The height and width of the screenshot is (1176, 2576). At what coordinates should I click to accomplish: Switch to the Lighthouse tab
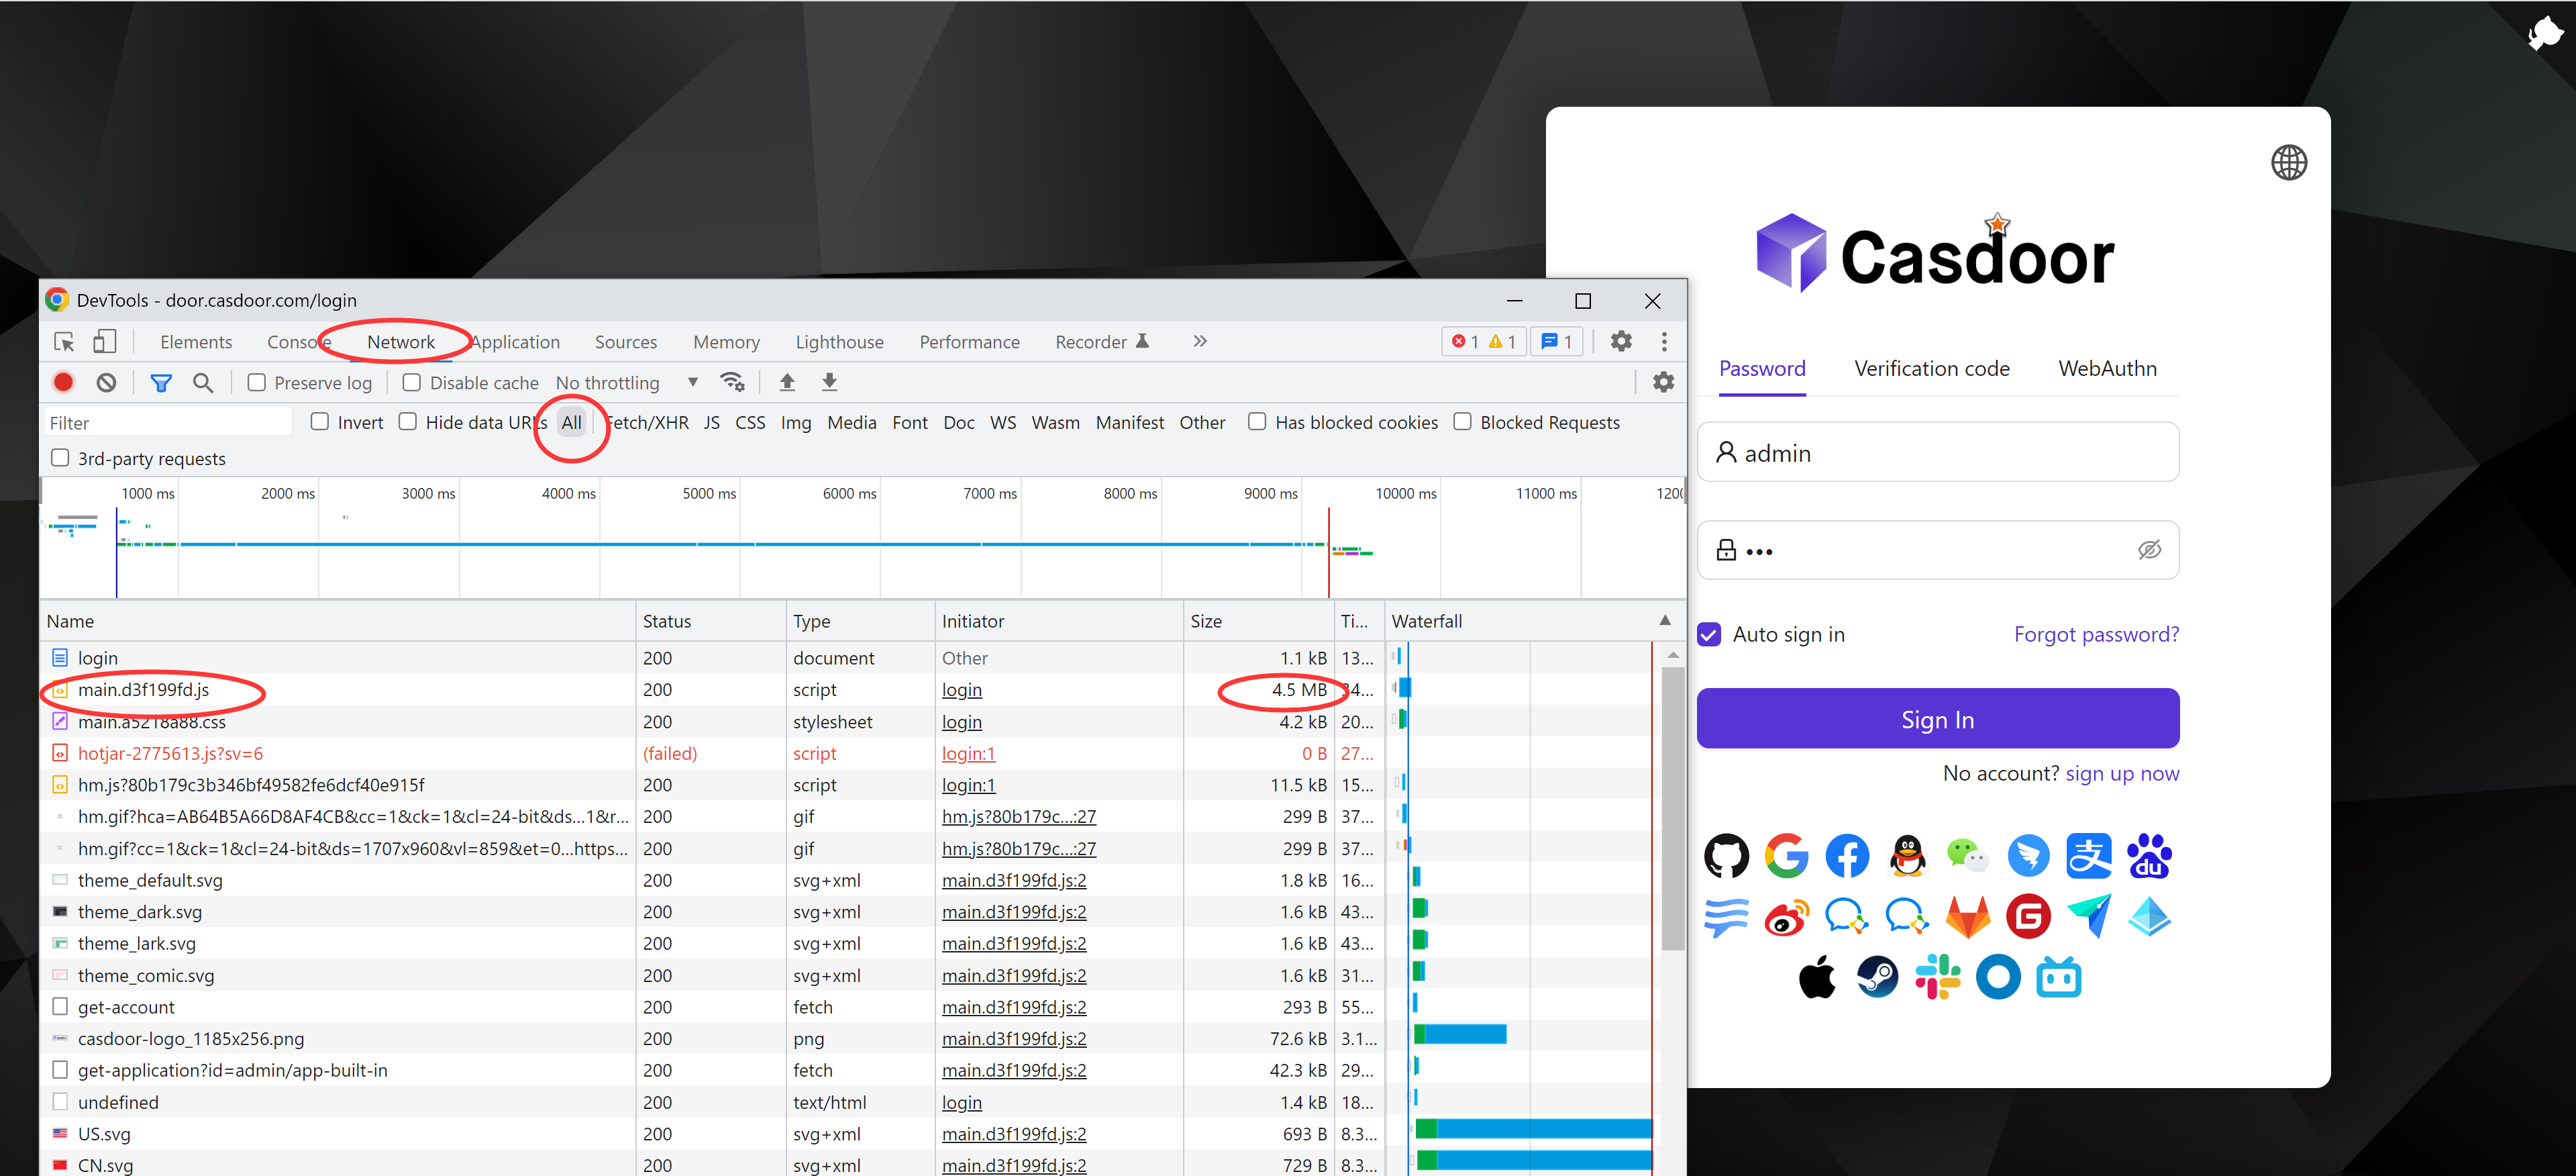pyautogui.click(x=839, y=342)
